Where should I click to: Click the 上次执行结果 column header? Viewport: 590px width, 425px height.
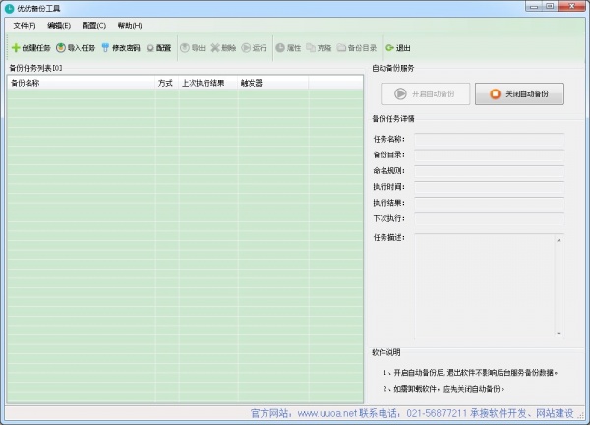tap(208, 83)
